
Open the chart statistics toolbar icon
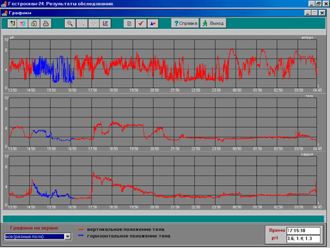coord(106,23)
